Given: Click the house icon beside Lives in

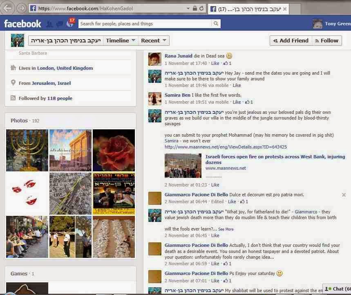Looking at the screenshot, I should point(13,67).
